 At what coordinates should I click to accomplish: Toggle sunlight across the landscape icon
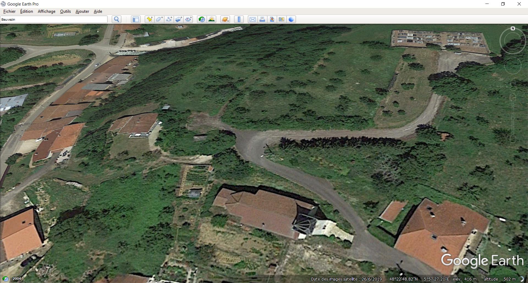pos(211,19)
